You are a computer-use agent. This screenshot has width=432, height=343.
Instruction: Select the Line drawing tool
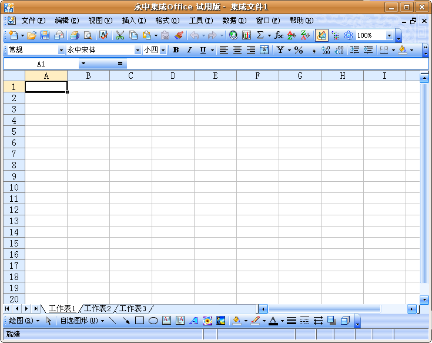113,321
